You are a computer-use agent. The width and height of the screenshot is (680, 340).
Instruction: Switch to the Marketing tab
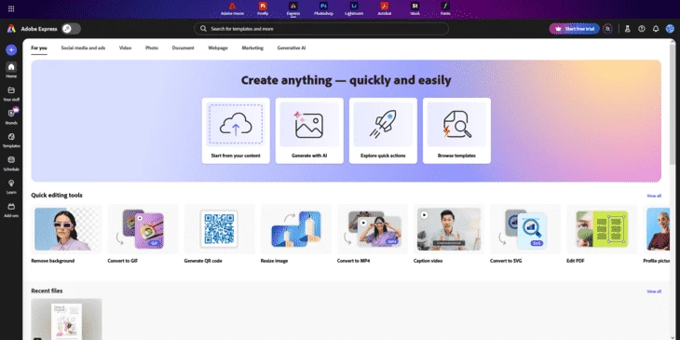coord(252,48)
